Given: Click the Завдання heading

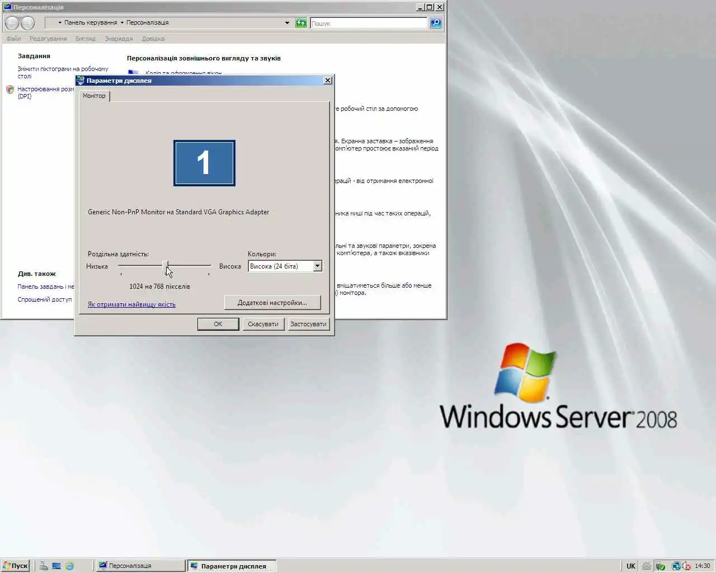Looking at the screenshot, I should tap(34, 56).
